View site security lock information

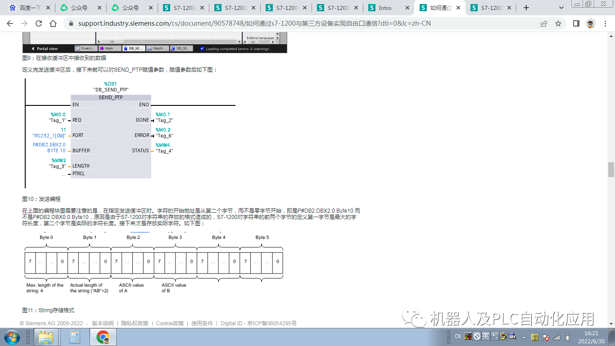point(71,23)
